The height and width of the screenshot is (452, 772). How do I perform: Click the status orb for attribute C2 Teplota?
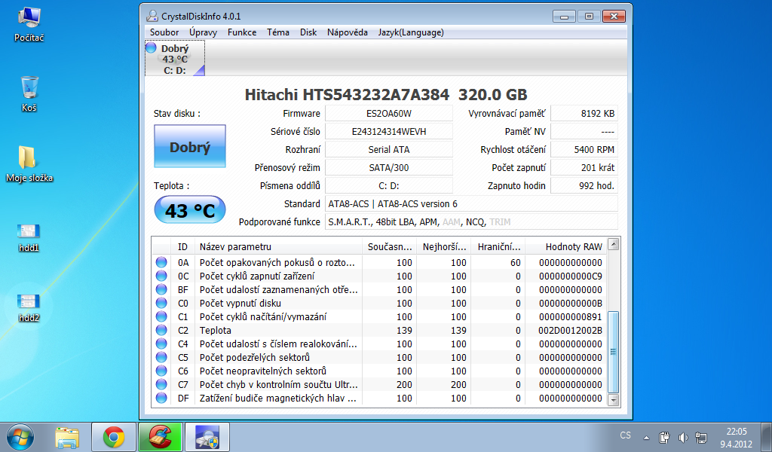tap(161, 330)
